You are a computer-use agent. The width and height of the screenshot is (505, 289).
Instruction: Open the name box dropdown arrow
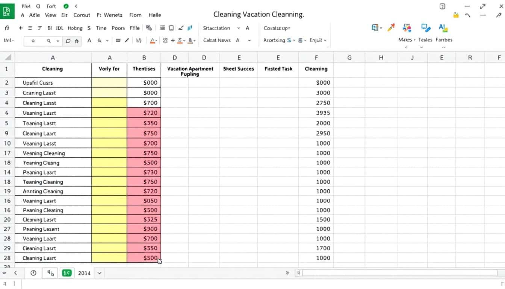click(58, 41)
